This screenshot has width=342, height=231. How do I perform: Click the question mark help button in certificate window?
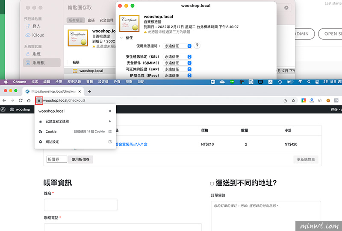click(197, 46)
